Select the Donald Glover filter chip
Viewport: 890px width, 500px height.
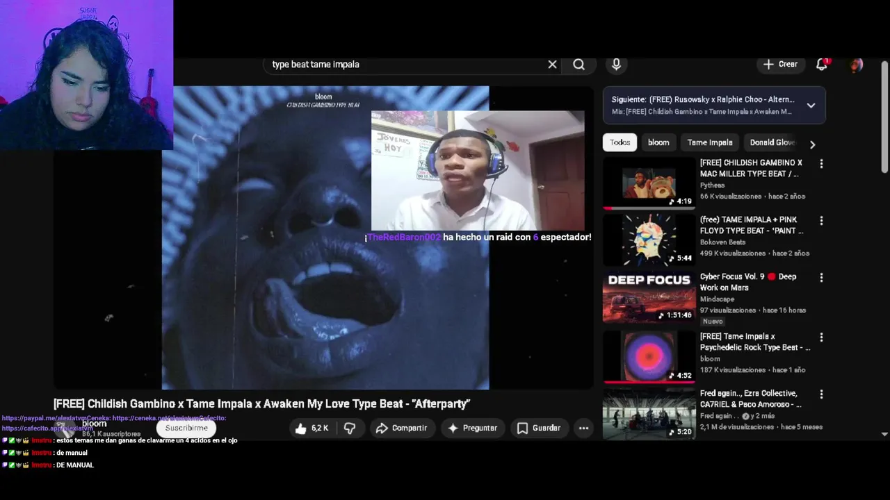click(x=772, y=142)
